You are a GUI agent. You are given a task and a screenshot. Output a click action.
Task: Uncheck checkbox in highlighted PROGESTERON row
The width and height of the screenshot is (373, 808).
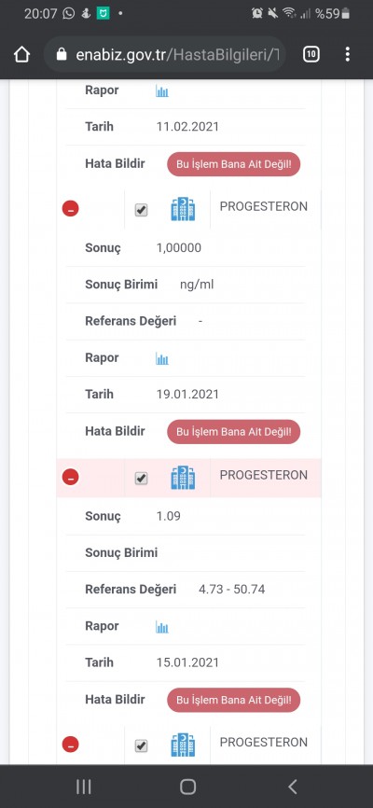(141, 479)
